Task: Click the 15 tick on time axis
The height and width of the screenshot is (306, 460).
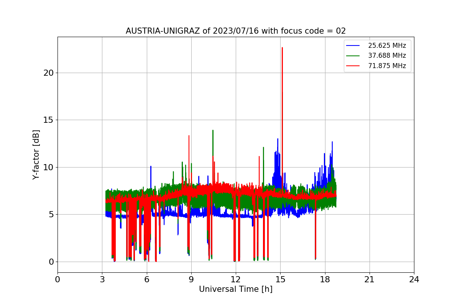Action: point(280,280)
